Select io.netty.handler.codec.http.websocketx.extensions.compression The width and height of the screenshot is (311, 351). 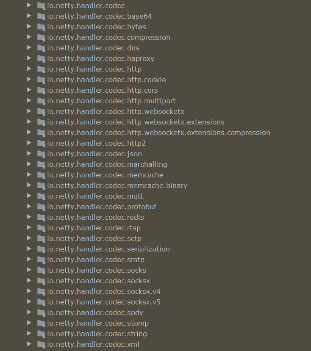(x=158, y=133)
